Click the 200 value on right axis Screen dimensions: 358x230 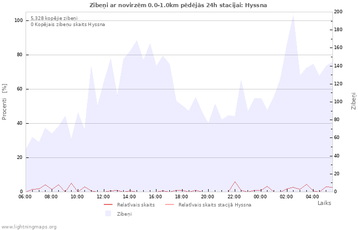point(340,12)
